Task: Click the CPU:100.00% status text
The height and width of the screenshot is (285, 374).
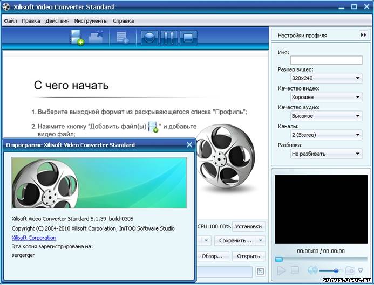Action: tap(214, 226)
